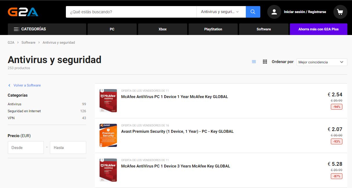Viewport: 352px width, 188px height.
Task: Filter by Seguridad en Internet category
Action: click(x=24, y=111)
